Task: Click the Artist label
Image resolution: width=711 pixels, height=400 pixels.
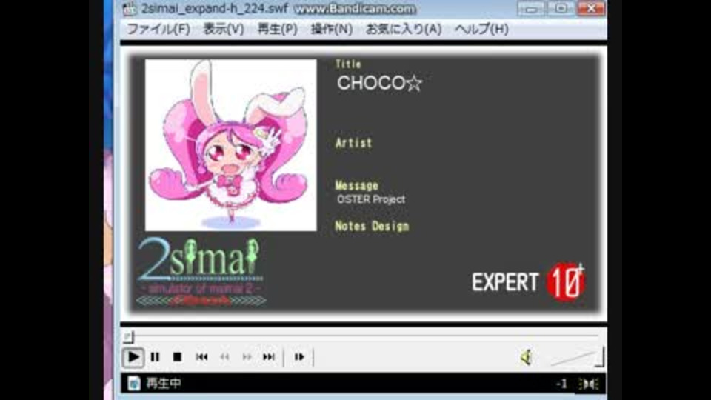Action: pyautogui.click(x=354, y=143)
